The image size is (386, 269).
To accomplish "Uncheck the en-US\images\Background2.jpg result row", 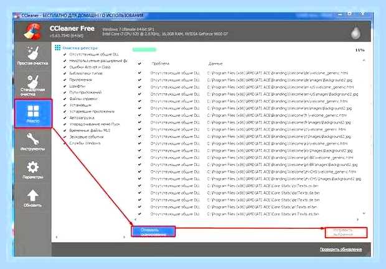I will 139,94.
